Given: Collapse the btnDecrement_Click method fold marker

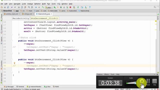Looking at the screenshot, I should pos(12,59).
